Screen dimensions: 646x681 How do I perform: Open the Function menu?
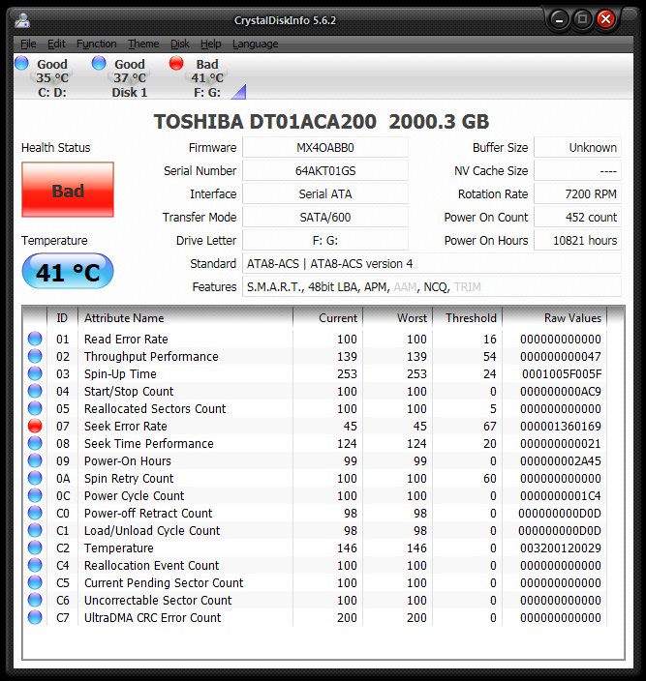coord(96,44)
